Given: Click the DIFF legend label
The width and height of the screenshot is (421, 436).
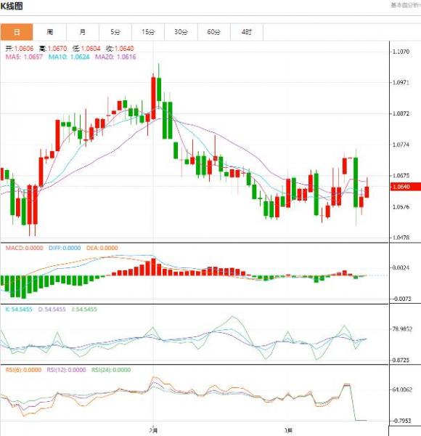Looking at the screenshot, I should pos(65,248).
